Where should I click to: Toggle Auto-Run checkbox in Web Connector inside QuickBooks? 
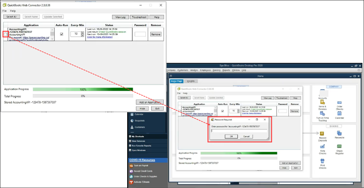pos(223,111)
